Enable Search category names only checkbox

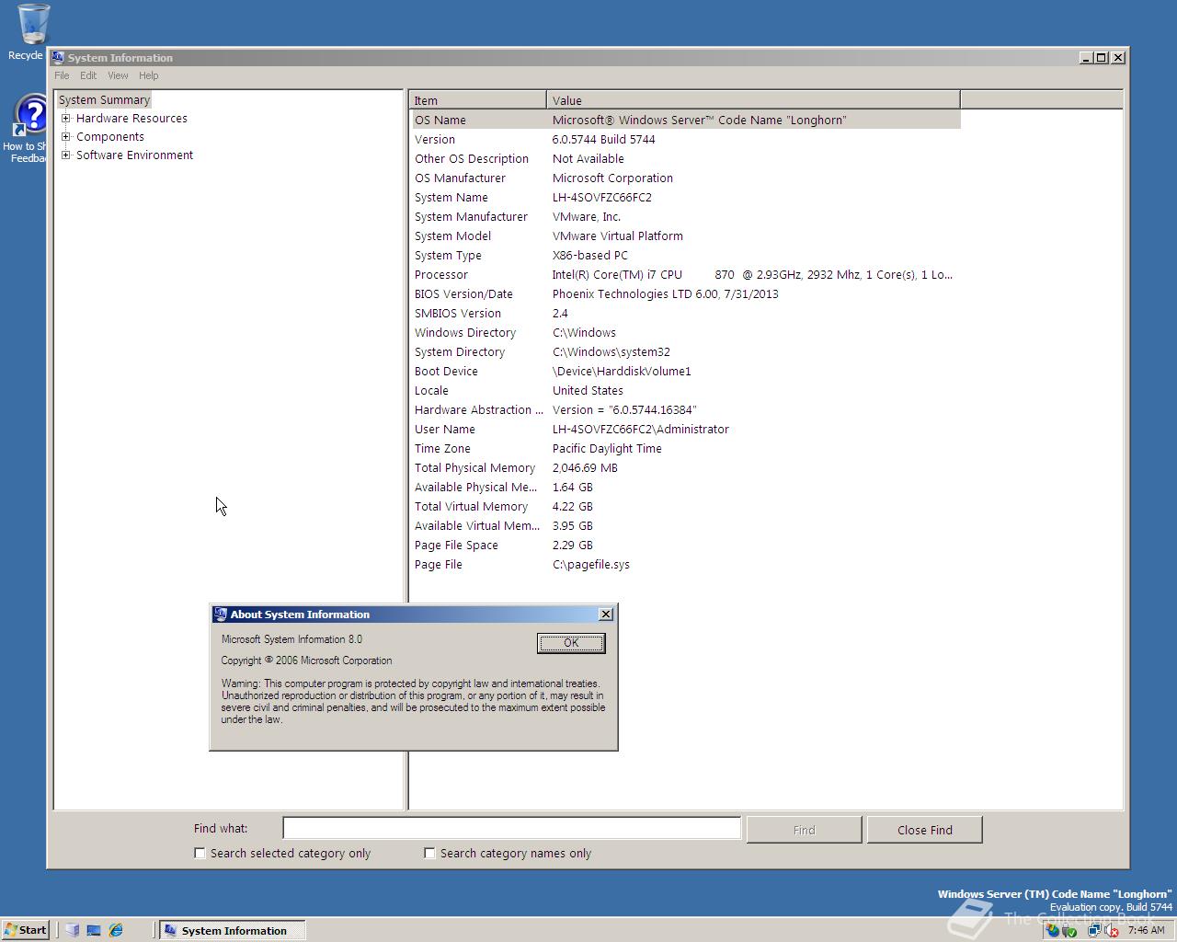pos(429,853)
